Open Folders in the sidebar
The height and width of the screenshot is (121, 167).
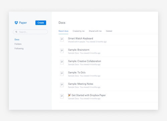pyautogui.click(x=18, y=44)
